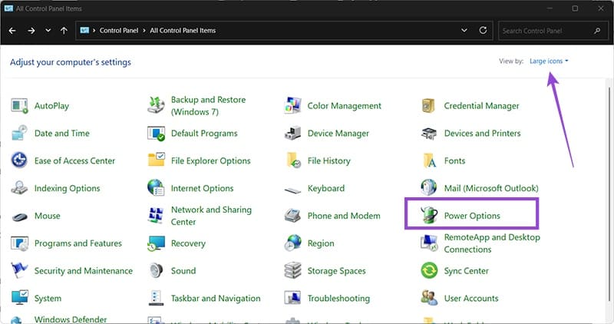Go up one level with up arrow
This screenshot has width=614, height=324.
pos(64,30)
